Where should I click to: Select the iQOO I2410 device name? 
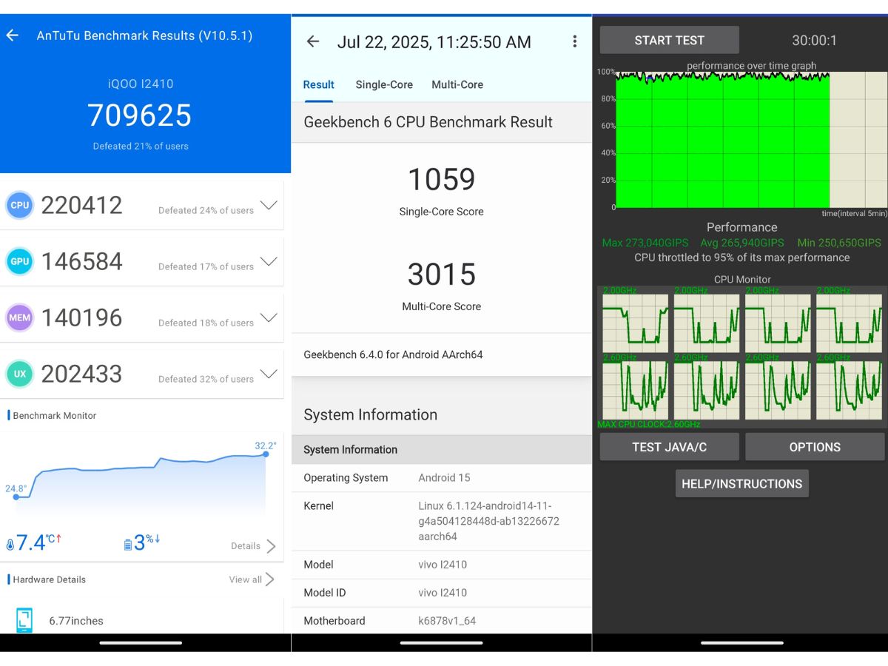pyautogui.click(x=140, y=84)
